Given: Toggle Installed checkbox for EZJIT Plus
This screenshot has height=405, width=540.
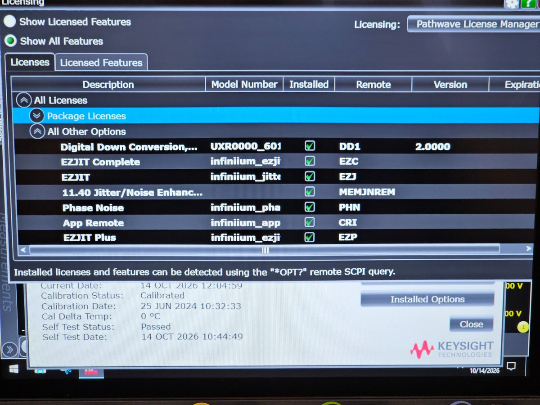Looking at the screenshot, I should 310,237.
